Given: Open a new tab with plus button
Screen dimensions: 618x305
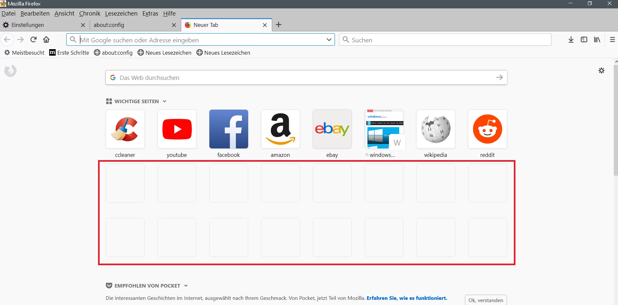Looking at the screenshot, I should point(279,25).
